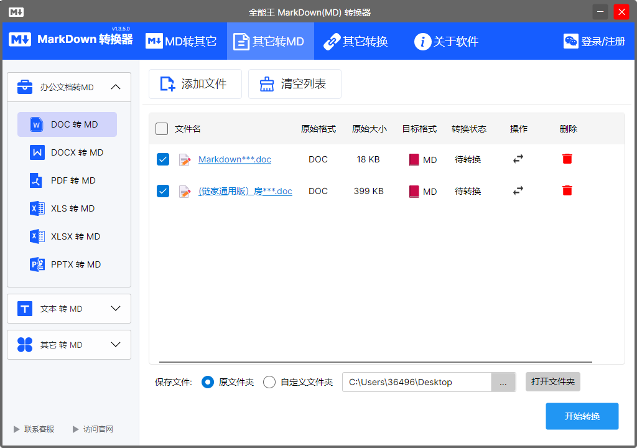Click the MD target format icon for Markdown***.doc
This screenshot has height=448, width=637.
click(x=414, y=160)
